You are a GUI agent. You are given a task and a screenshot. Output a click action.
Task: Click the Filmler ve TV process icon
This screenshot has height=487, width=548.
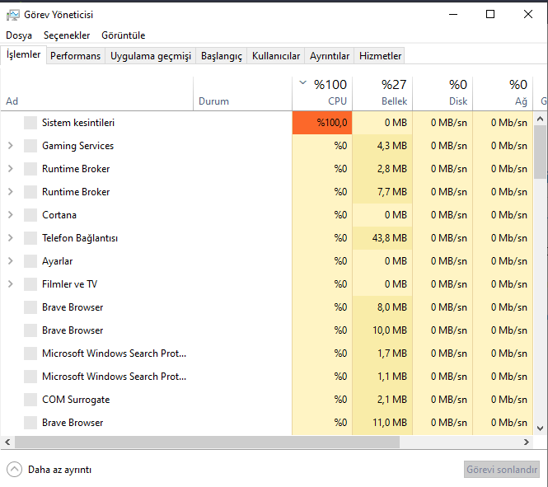tap(30, 284)
